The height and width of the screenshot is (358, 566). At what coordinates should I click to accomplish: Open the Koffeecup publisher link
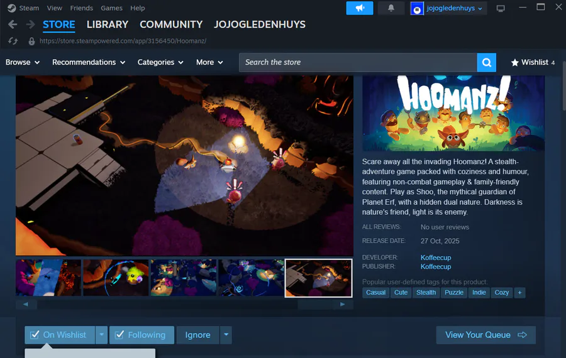click(436, 266)
